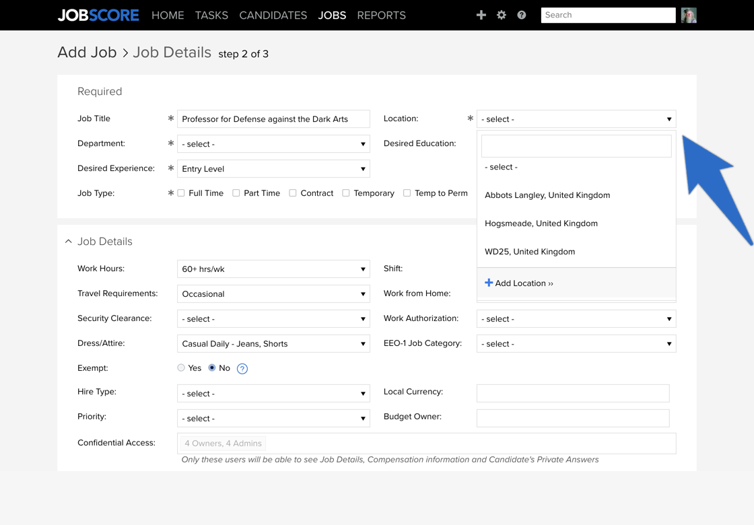Click the '4 Owners, 4 Admins' tag
The height and width of the screenshot is (525, 754).
click(223, 444)
